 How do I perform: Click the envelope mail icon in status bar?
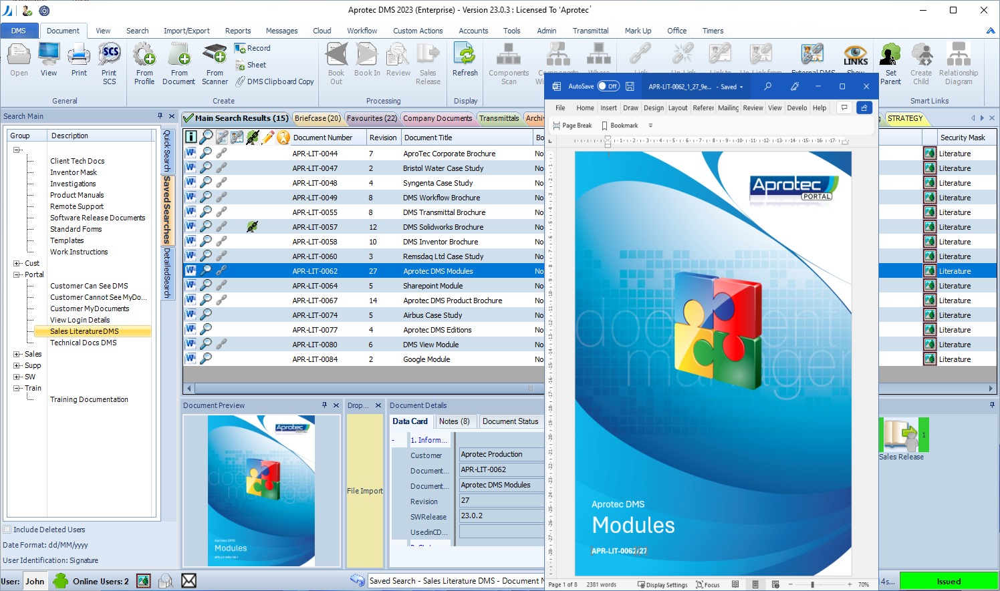pos(189,581)
